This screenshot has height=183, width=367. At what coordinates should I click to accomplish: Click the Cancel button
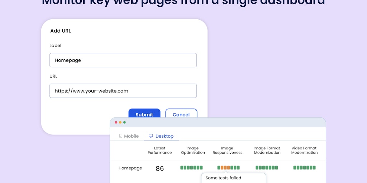(x=181, y=113)
